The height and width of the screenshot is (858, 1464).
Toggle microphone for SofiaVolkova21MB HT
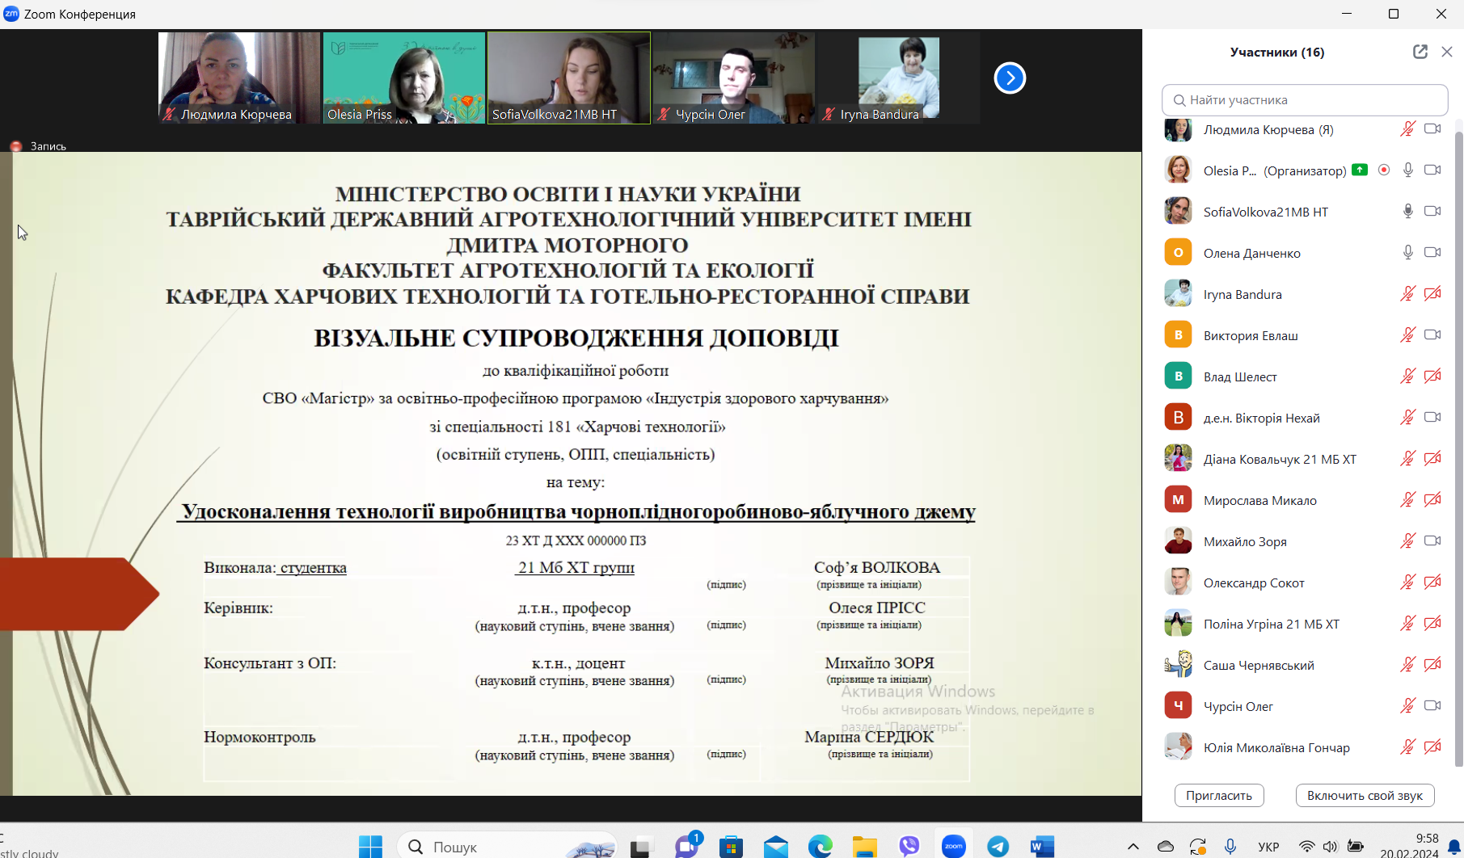coord(1408,212)
